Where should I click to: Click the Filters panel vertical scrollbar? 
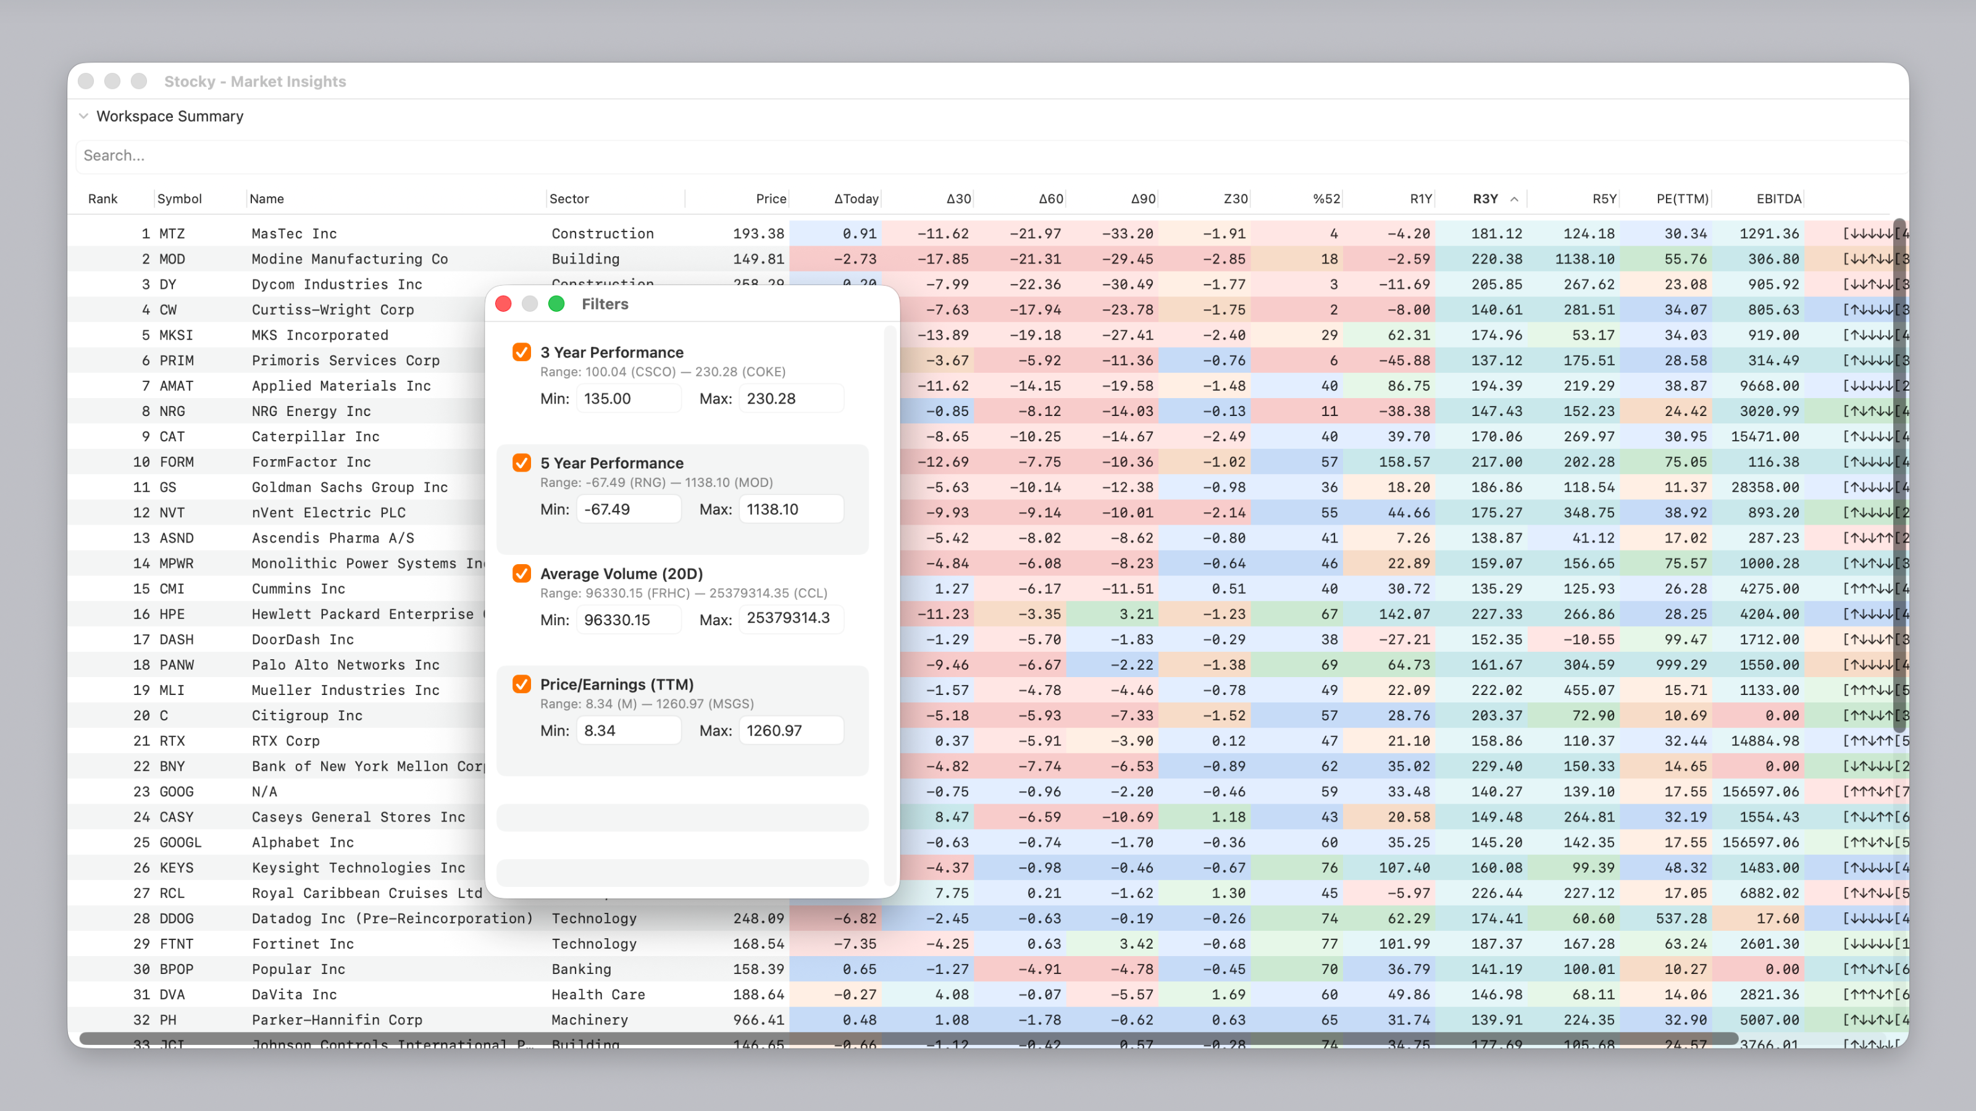(890, 605)
